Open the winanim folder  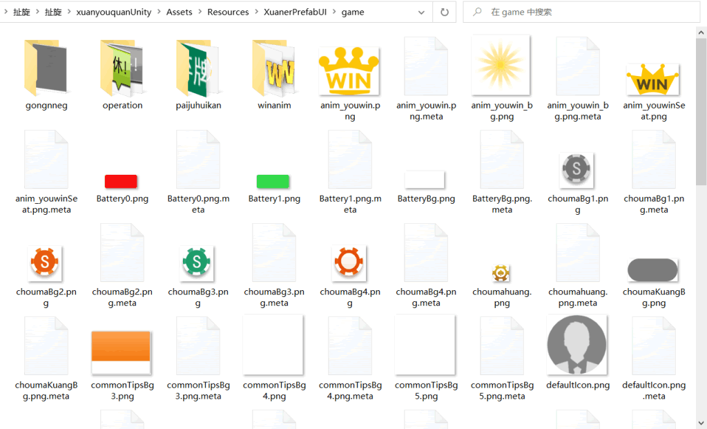click(274, 69)
